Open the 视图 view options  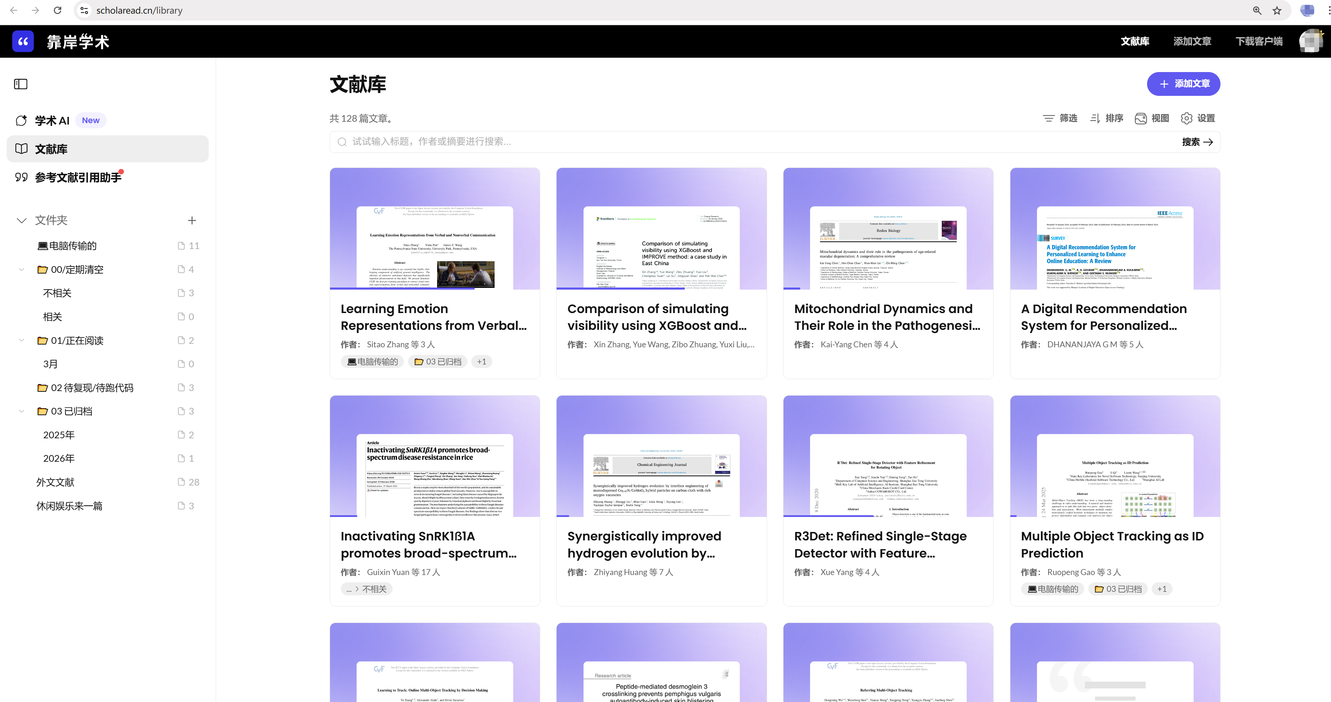click(x=1152, y=118)
